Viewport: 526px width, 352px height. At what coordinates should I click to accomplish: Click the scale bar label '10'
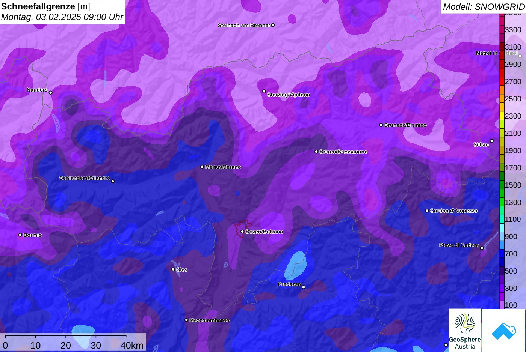[36, 345]
